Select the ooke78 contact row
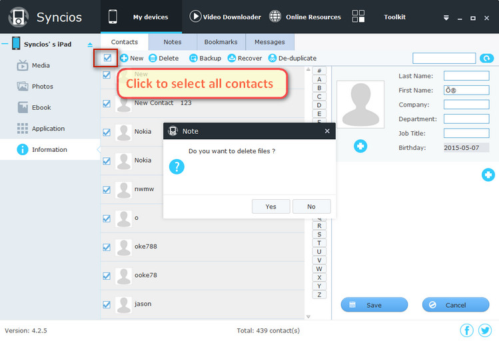The image size is (499, 341). click(203, 276)
